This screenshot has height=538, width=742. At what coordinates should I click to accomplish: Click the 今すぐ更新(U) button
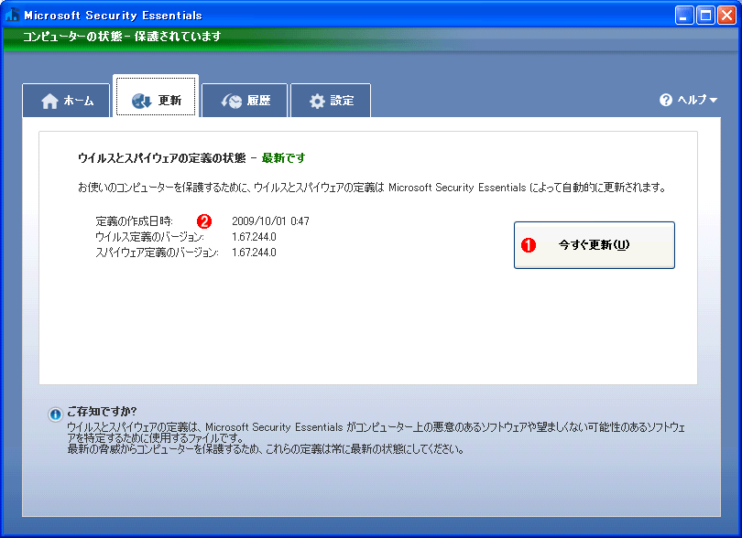pos(595,245)
